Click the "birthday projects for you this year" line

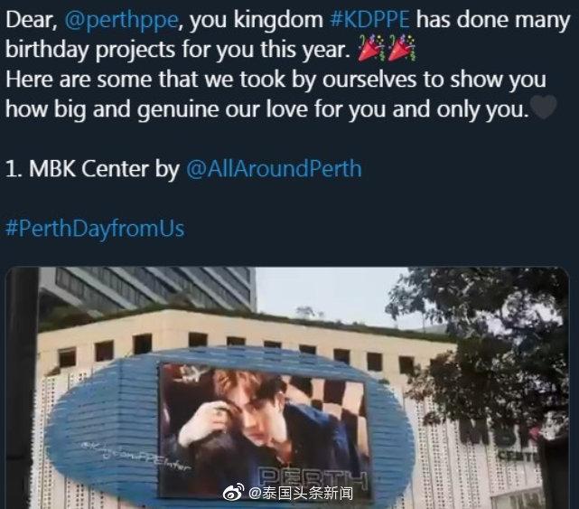click(x=178, y=49)
